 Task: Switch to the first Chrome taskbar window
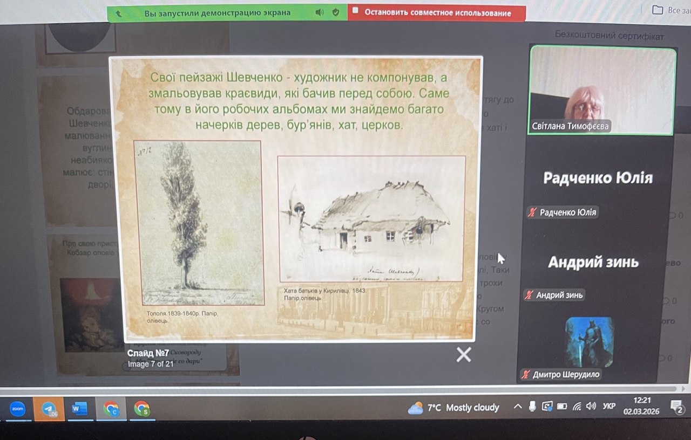(x=111, y=409)
